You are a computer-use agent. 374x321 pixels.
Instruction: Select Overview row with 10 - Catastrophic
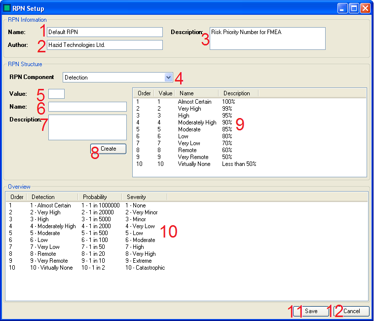pos(145,268)
